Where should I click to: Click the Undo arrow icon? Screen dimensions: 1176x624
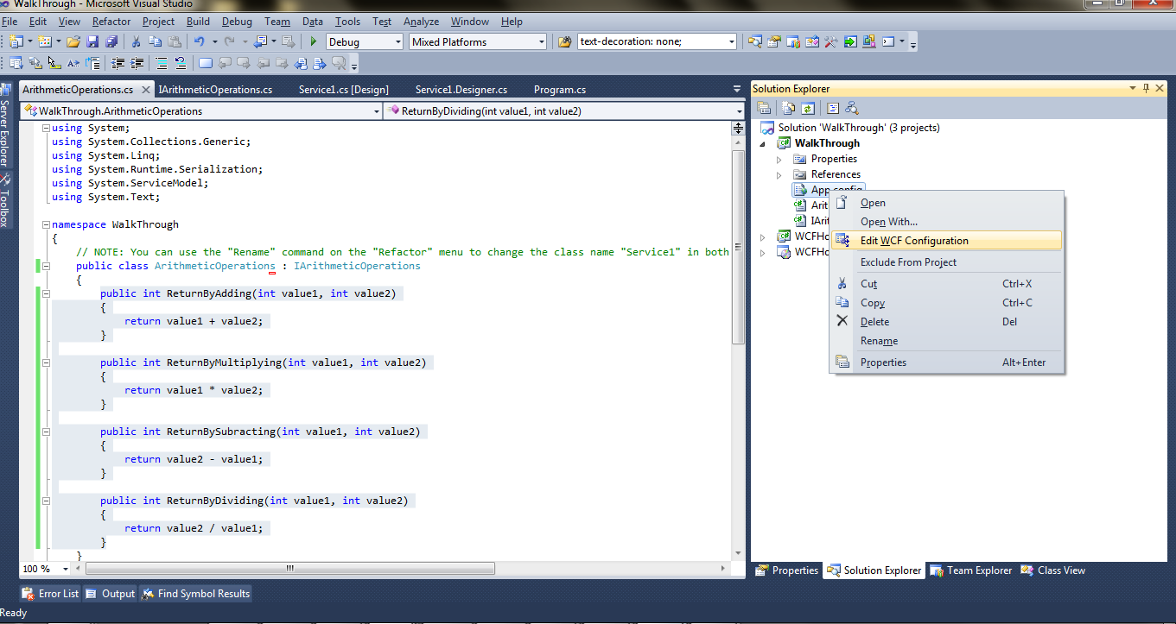coord(199,41)
